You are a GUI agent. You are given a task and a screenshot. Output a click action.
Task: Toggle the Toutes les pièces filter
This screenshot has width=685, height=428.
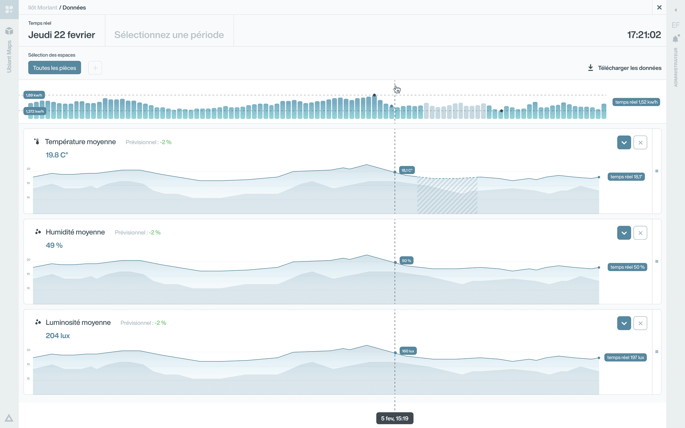[55, 68]
